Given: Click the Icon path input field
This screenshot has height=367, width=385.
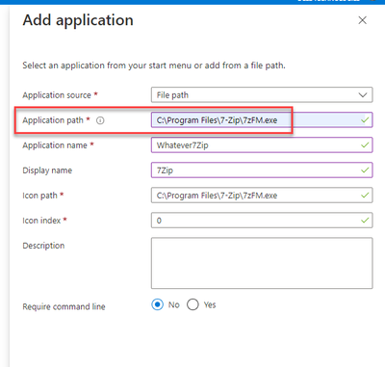Looking at the screenshot, I should [262, 196].
